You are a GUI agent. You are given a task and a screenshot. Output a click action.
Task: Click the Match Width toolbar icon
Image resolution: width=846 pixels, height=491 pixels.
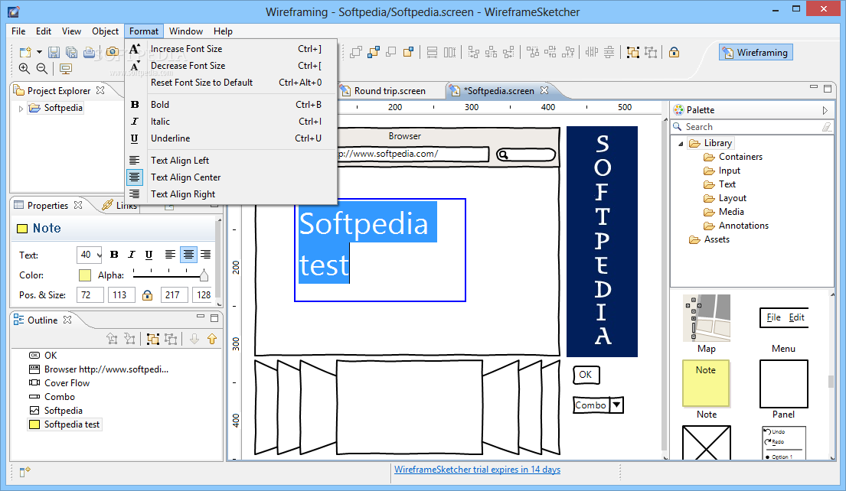tap(432, 52)
